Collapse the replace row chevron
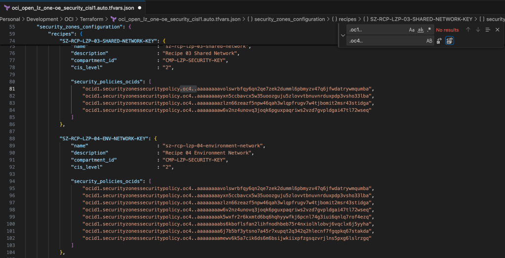The width and height of the screenshot is (505, 258). pos(343,35)
